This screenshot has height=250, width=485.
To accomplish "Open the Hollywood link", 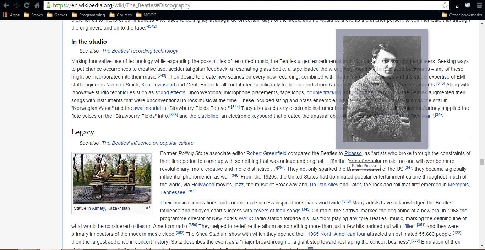I will coord(203,185).
